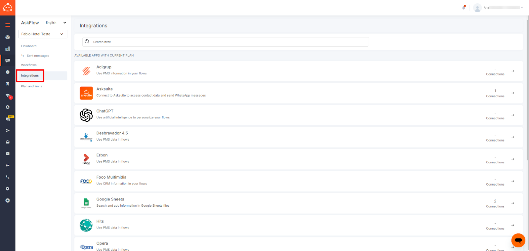Click the question mark help icon
This screenshot has width=529, height=251.
[x=8, y=72]
